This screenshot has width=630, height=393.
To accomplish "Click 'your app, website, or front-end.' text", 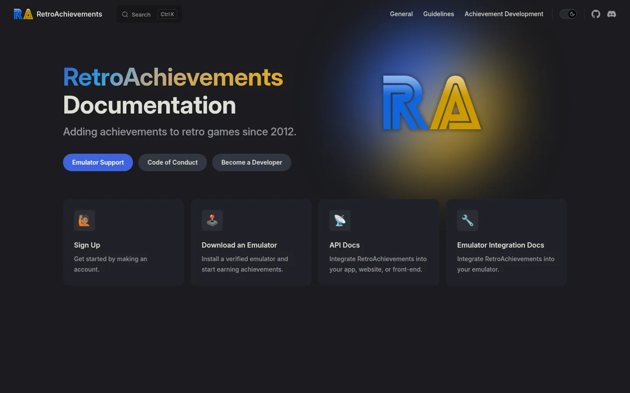I will click(376, 269).
